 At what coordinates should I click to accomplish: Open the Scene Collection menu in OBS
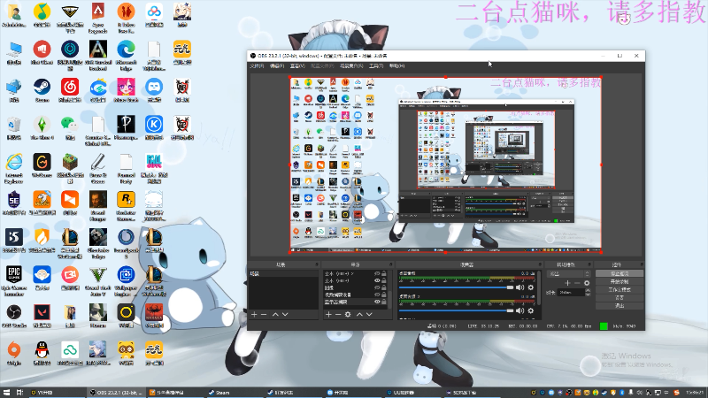pos(351,65)
